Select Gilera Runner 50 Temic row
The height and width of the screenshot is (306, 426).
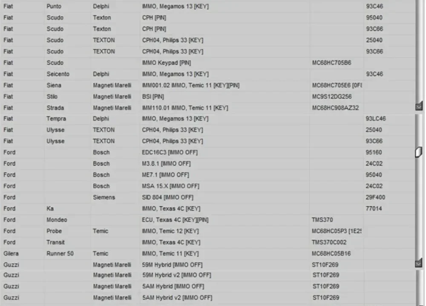[x=207, y=254]
